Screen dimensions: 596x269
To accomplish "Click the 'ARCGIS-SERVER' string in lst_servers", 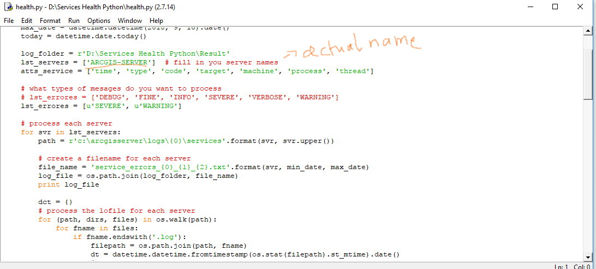I will coord(120,62).
